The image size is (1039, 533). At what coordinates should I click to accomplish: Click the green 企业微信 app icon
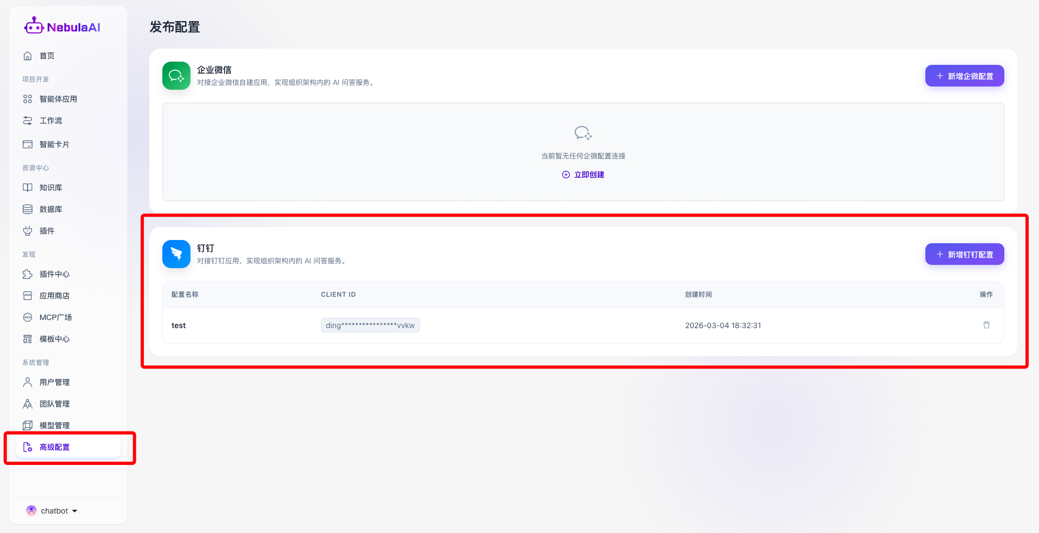pyautogui.click(x=176, y=76)
